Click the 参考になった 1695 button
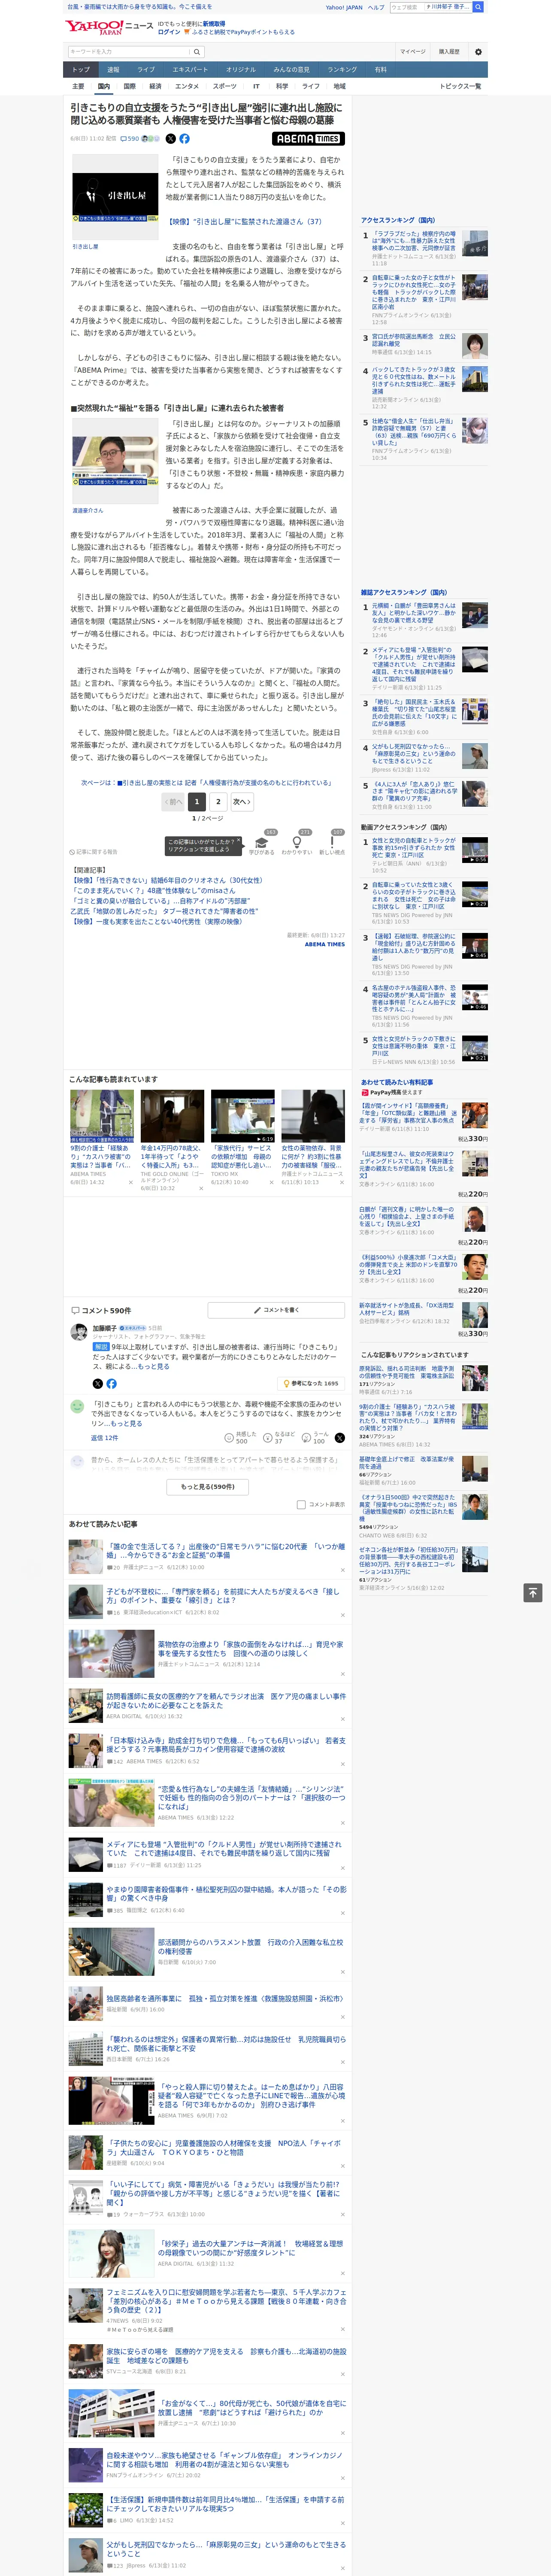Viewport: 551px width, 2576px height. (311, 1384)
